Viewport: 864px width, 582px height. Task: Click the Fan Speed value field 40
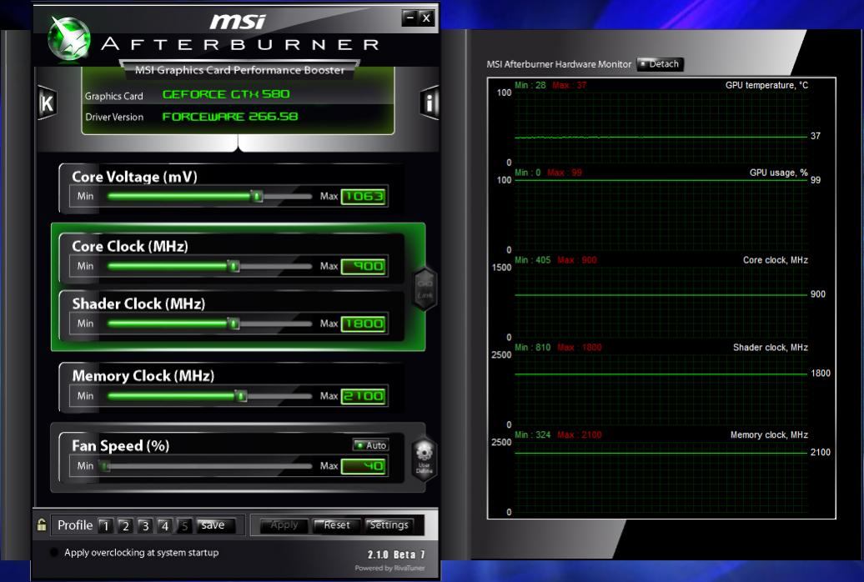(x=364, y=467)
